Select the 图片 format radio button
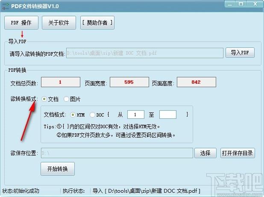 click(66, 99)
